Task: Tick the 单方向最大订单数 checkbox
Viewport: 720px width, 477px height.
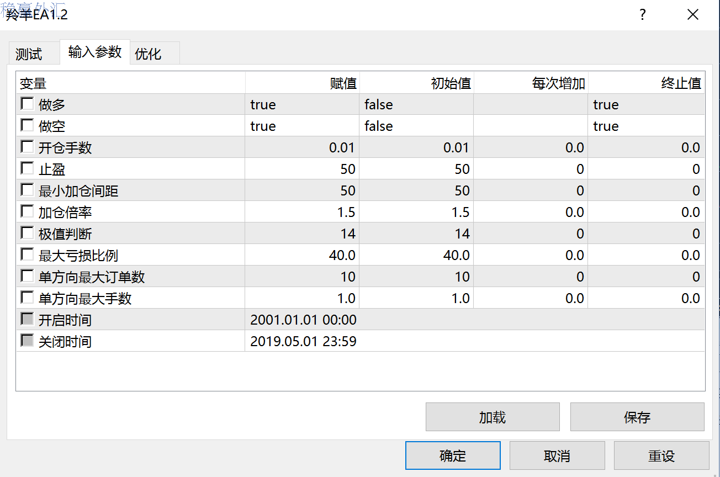Action: pos(27,276)
